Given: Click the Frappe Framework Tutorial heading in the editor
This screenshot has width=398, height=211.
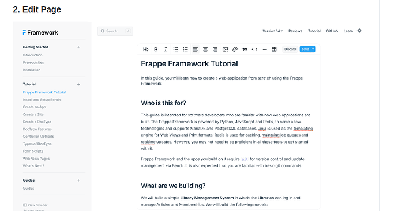Looking at the screenshot, I should pyautogui.click(x=189, y=63).
